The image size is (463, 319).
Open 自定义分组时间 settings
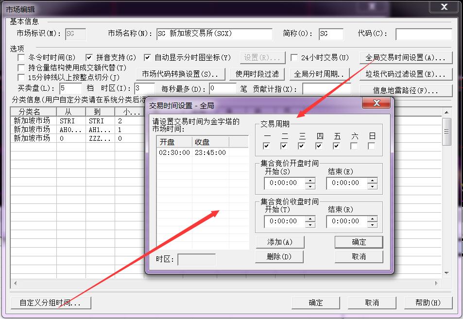coord(51,302)
